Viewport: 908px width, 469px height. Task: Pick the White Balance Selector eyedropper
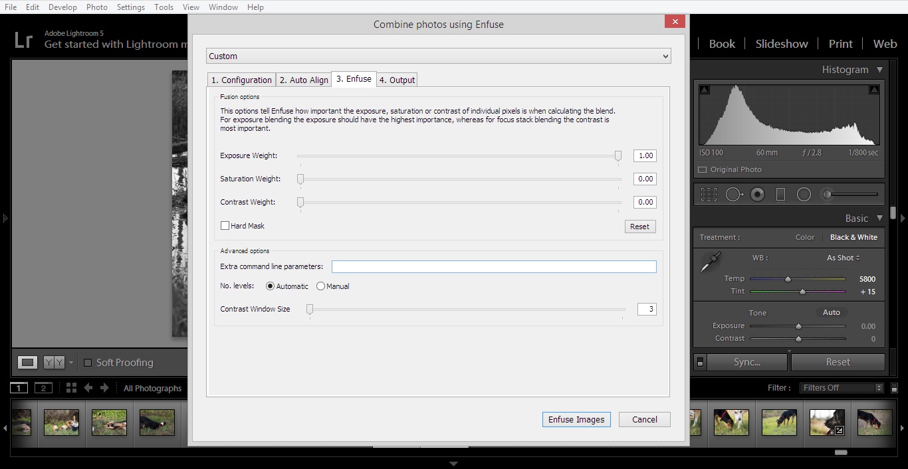[x=711, y=262]
